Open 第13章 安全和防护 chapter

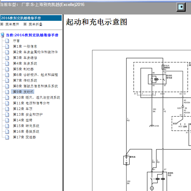coord(28,114)
